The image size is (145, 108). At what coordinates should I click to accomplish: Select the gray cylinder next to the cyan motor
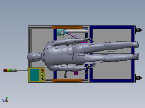point(76,31)
